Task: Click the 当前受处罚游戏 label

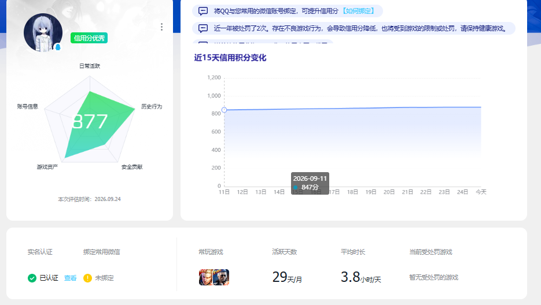Action: tap(430, 252)
